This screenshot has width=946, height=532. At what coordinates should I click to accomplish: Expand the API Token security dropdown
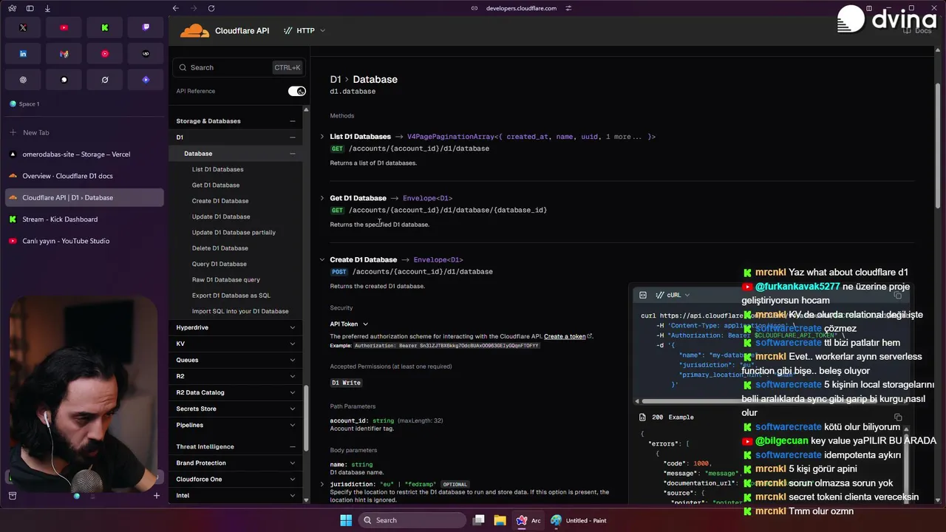[349, 324]
